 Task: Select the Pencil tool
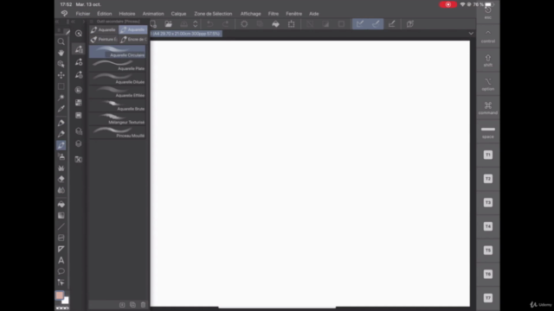(61, 134)
